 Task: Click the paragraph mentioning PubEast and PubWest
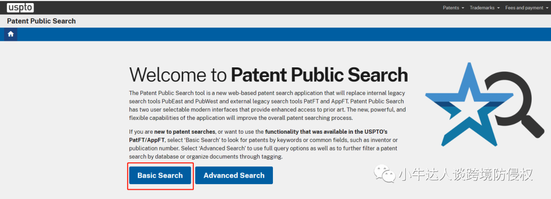[x=267, y=105]
